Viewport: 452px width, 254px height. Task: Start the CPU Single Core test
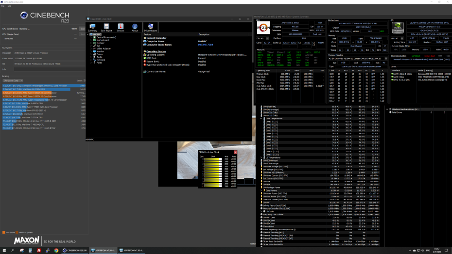click(83, 34)
